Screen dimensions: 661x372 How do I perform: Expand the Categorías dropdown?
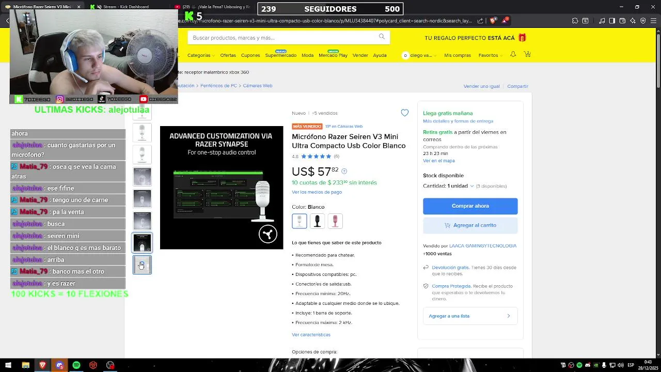pos(201,55)
